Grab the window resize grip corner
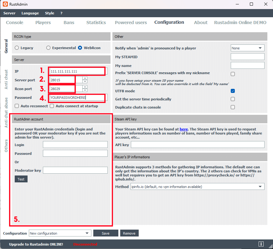Viewport: 273px width, 249px height. coord(271,247)
